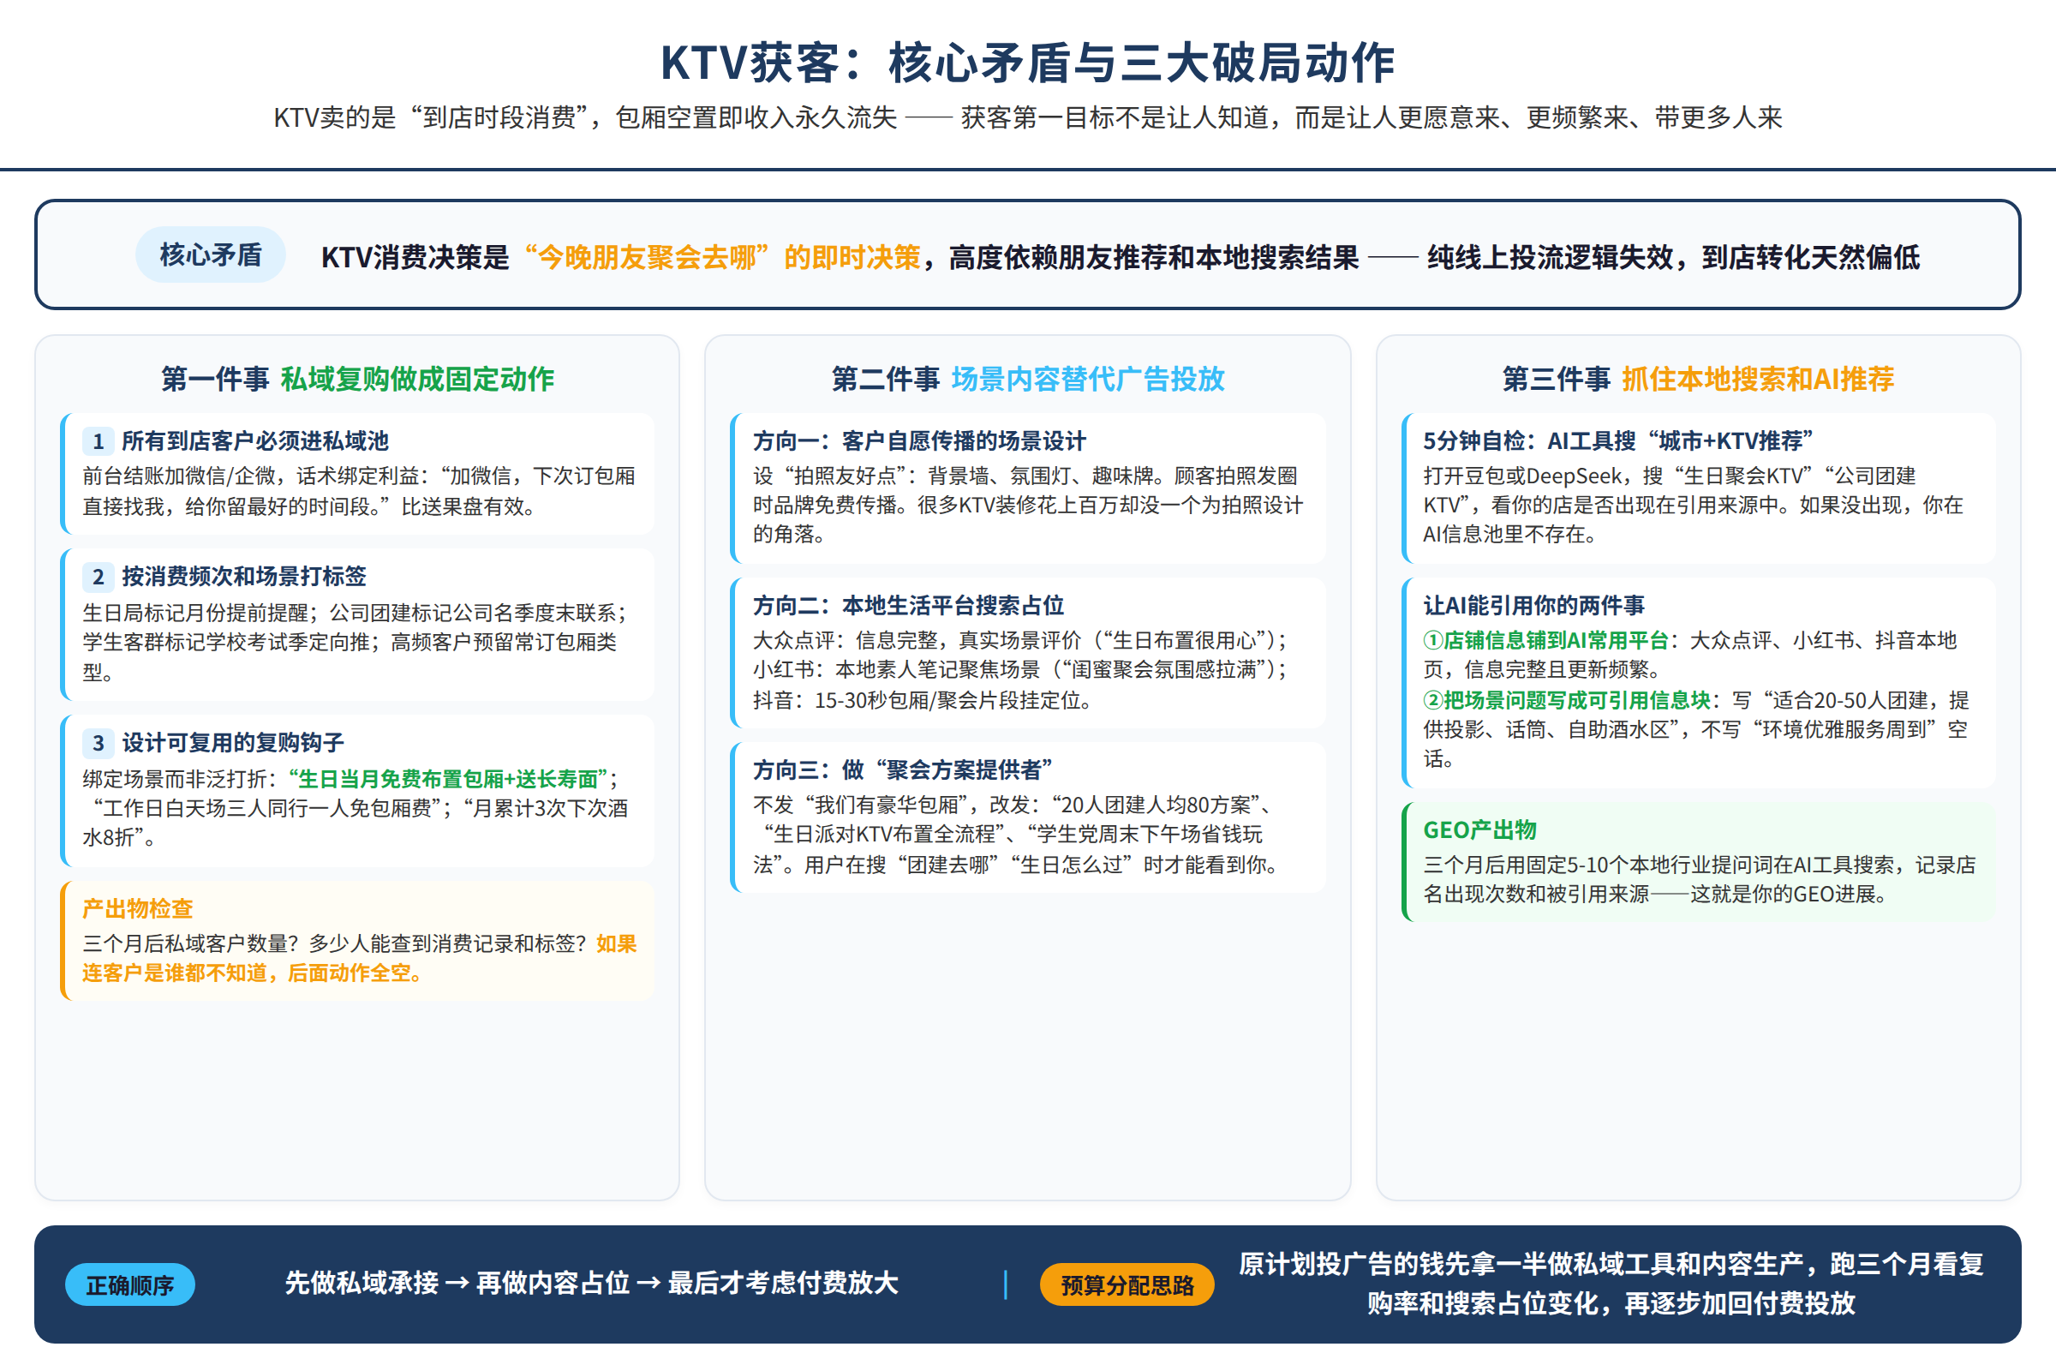Click green text ②把场景问题写成可引用信息块
Screen dimensions: 2056x1371
[1567, 700]
